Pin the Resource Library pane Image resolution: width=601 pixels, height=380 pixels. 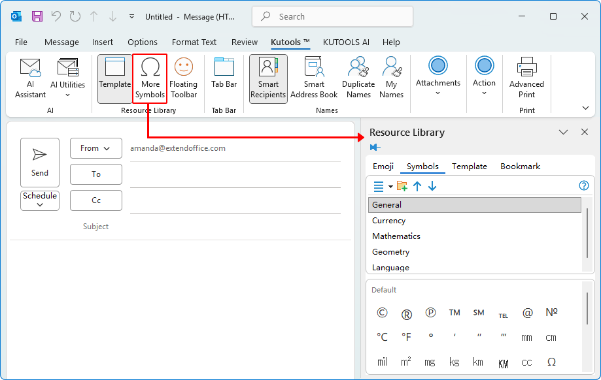click(x=375, y=147)
